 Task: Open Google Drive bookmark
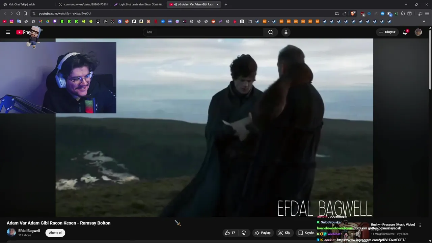tap(48, 21)
